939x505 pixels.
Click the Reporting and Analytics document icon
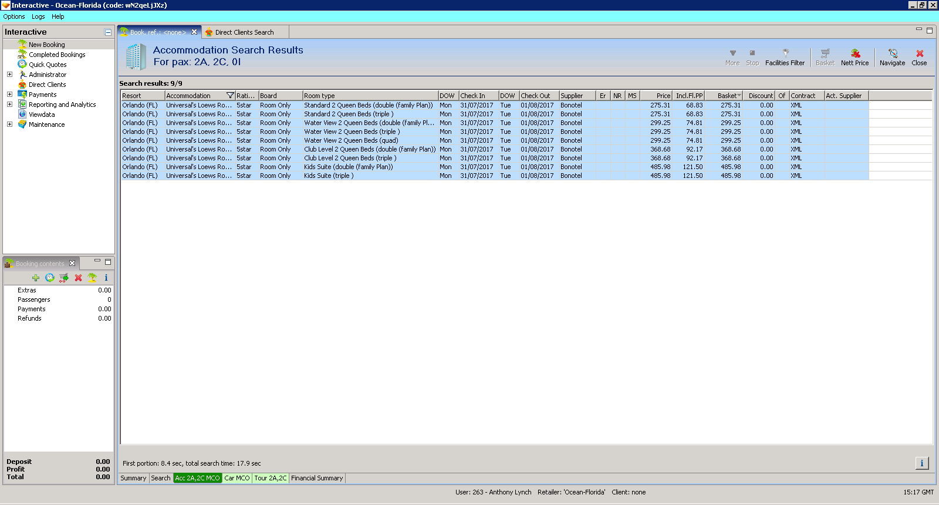pos(22,104)
